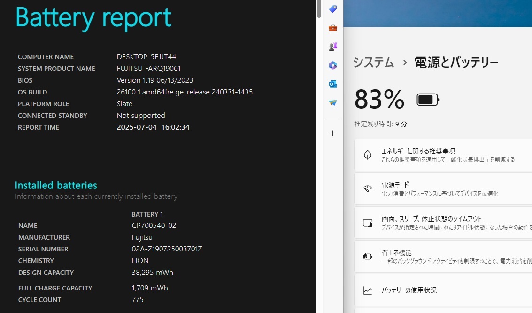Click the BIOS label
This screenshot has width=532, height=313.
(25, 80)
